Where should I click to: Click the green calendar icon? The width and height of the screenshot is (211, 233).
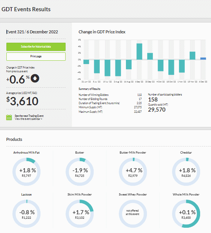(9, 117)
